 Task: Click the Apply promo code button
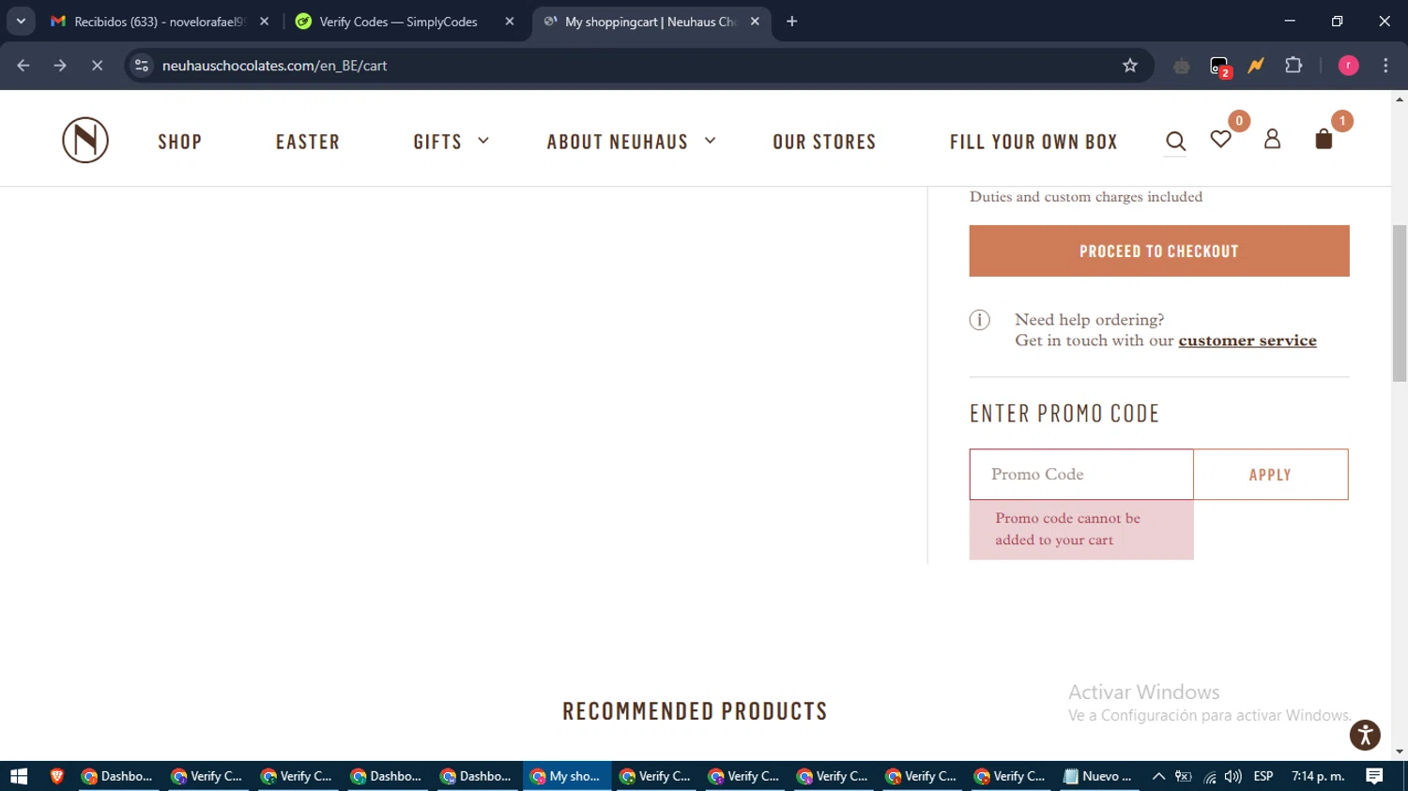[1271, 475]
